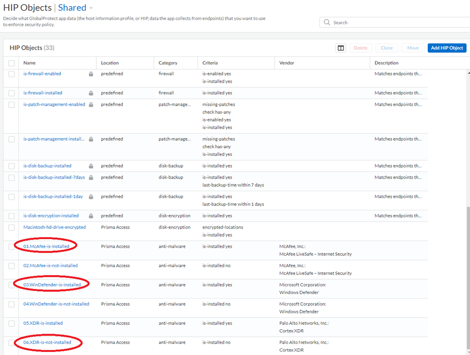Click the column layout icon beside Delete
470x355 pixels.
341,48
